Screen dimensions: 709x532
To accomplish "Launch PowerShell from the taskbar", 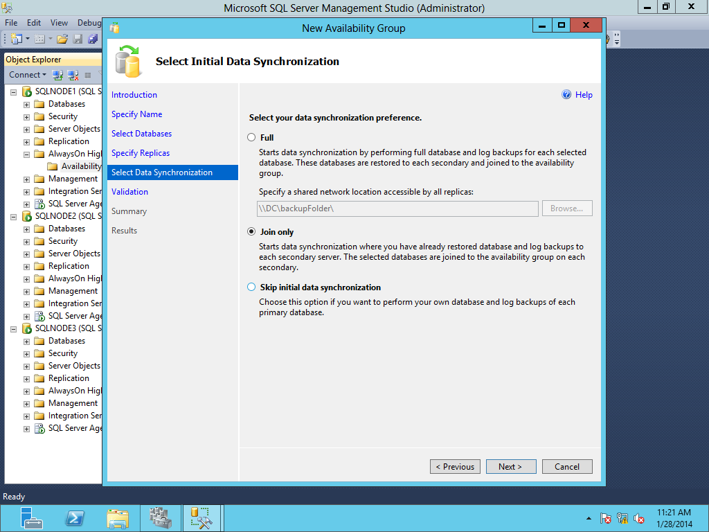I will [x=75, y=518].
